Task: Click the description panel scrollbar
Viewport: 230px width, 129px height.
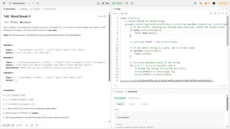Action: pos(110,48)
